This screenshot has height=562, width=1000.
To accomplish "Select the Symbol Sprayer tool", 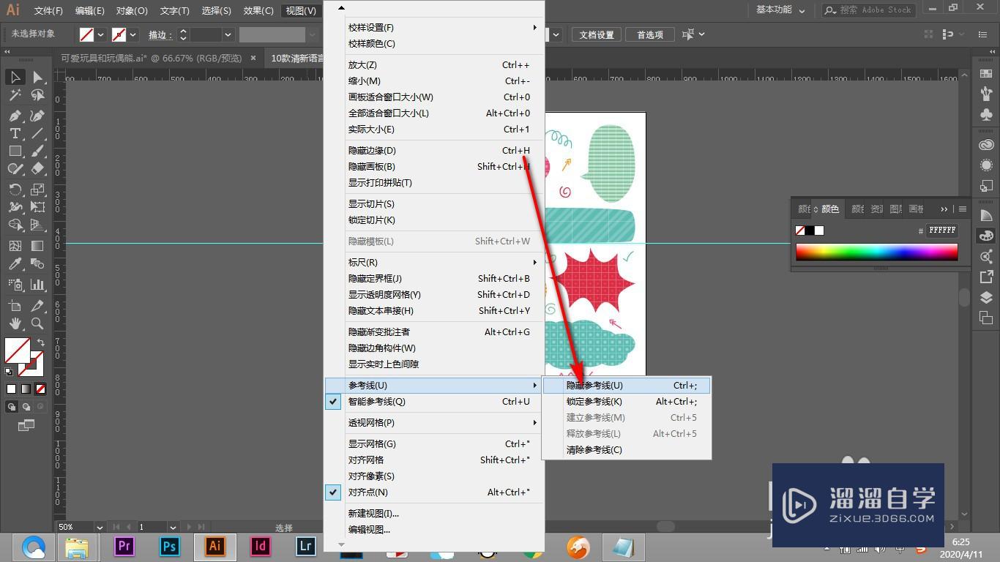I will click(x=15, y=285).
